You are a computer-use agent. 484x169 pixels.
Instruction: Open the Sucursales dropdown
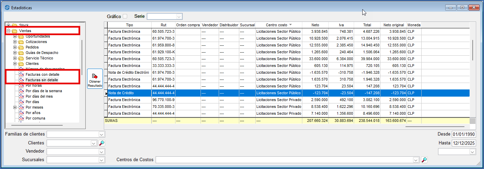click(101, 160)
